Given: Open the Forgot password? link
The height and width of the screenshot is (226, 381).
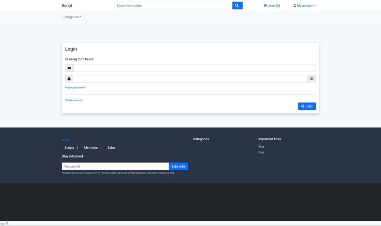Looking at the screenshot, I should [x=75, y=88].
